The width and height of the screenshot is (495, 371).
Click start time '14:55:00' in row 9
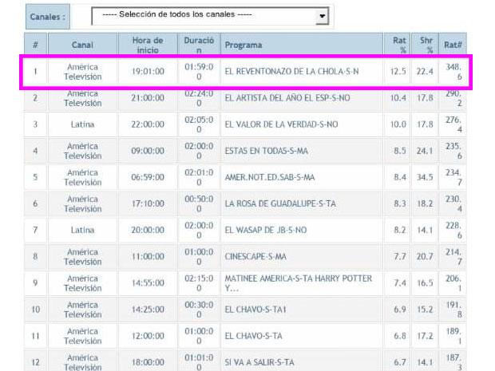click(148, 283)
